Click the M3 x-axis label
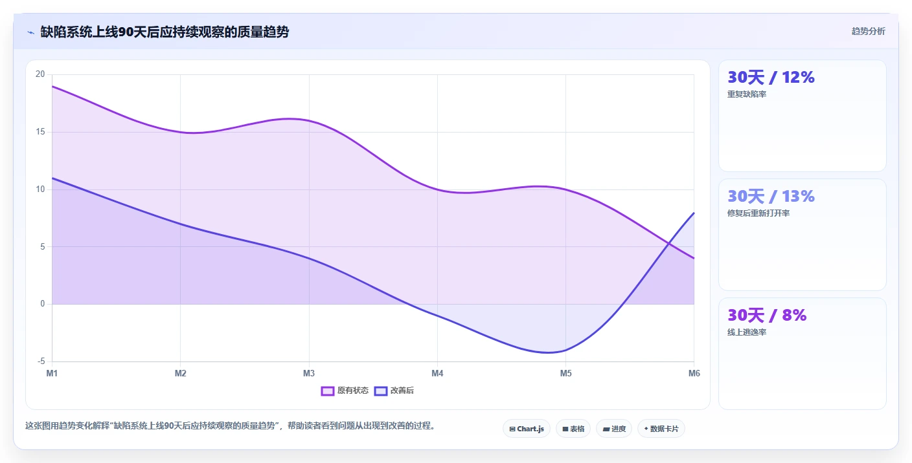 309,373
